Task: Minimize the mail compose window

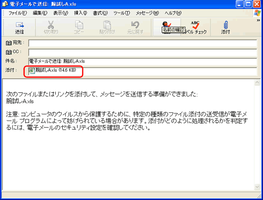Action: point(239,4)
